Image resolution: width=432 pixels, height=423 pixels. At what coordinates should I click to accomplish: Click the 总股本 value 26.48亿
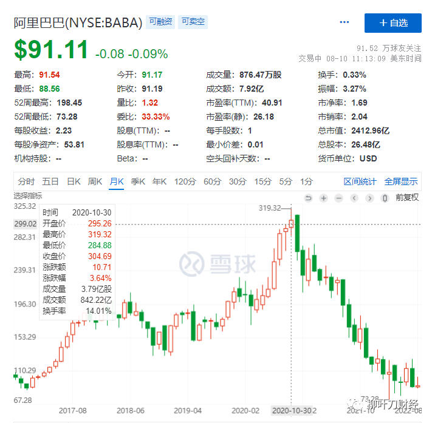[366, 145]
